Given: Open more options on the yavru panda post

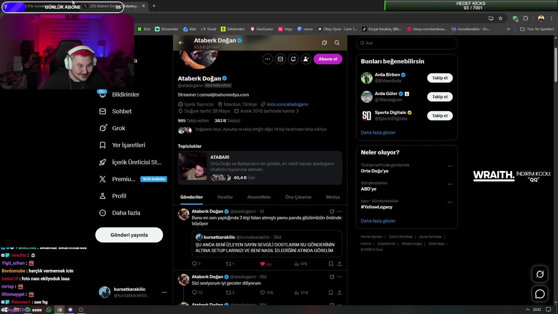Looking at the screenshot, I should click(340, 212).
